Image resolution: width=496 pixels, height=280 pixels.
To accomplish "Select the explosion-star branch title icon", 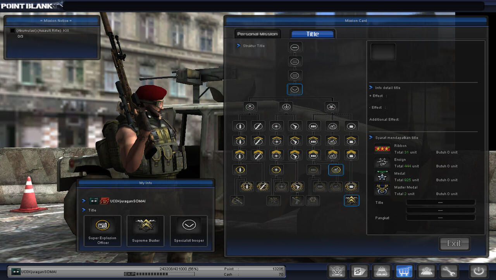I will [x=331, y=107].
